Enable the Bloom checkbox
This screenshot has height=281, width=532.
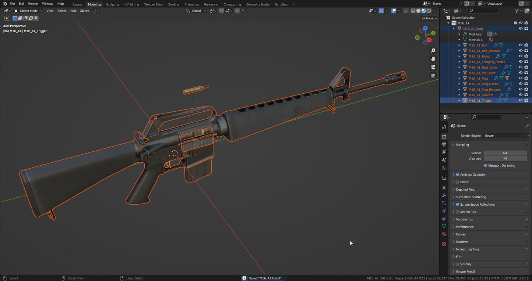coord(457,182)
